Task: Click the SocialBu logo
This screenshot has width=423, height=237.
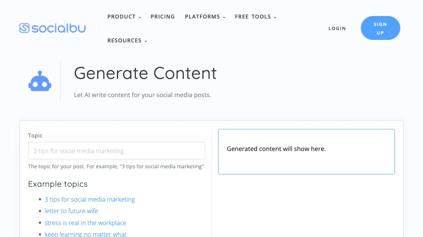Action: click(x=52, y=28)
